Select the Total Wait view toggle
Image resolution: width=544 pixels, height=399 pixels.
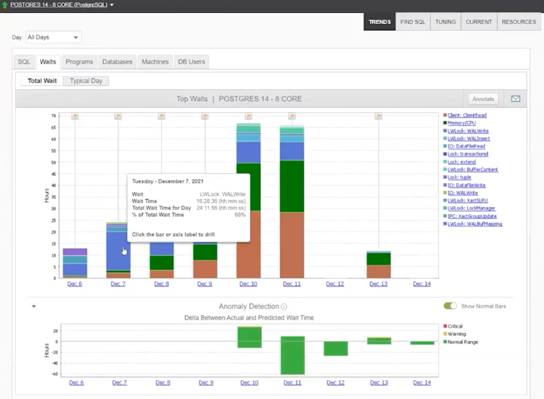click(42, 81)
